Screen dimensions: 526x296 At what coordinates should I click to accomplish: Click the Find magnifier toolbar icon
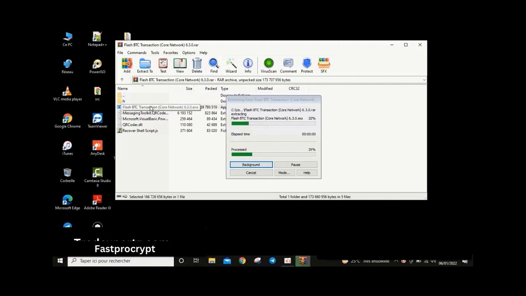click(214, 65)
